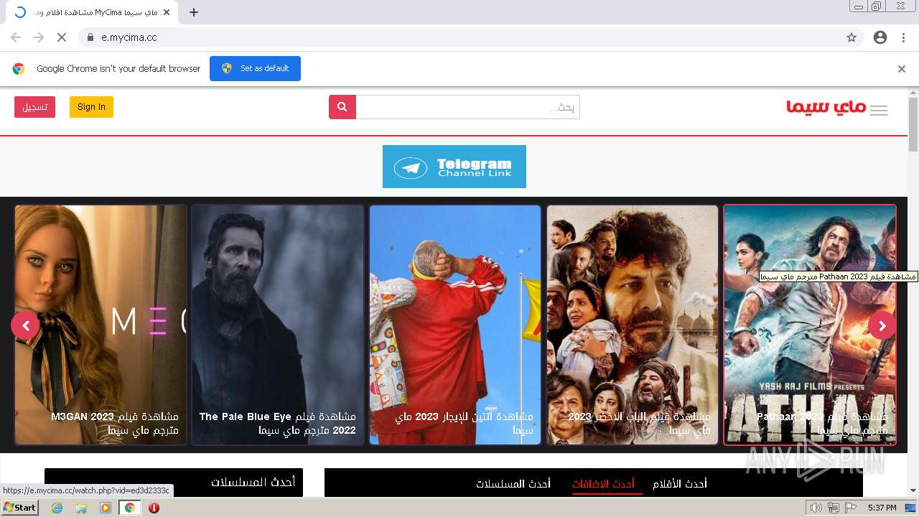Select أحدث المسلسلات tab in the wide panel
Screen dimensions: 919x517
[x=513, y=484]
